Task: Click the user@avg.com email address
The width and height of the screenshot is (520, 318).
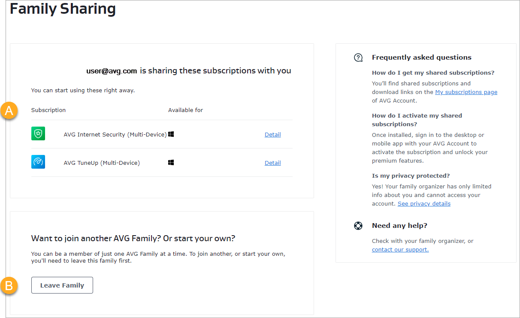Action: pos(112,71)
